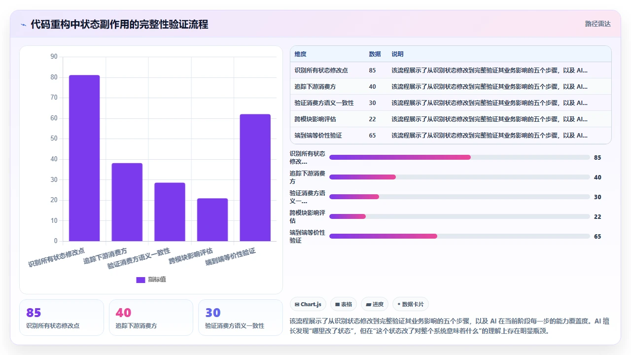This screenshot has width=631, height=355.
Task: Click the progress bar showing 22
Action: [x=459, y=216]
